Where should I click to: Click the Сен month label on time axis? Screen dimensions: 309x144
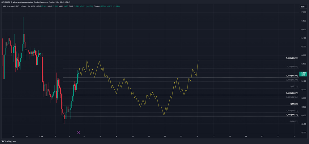pyautogui.click(x=41, y=137)
